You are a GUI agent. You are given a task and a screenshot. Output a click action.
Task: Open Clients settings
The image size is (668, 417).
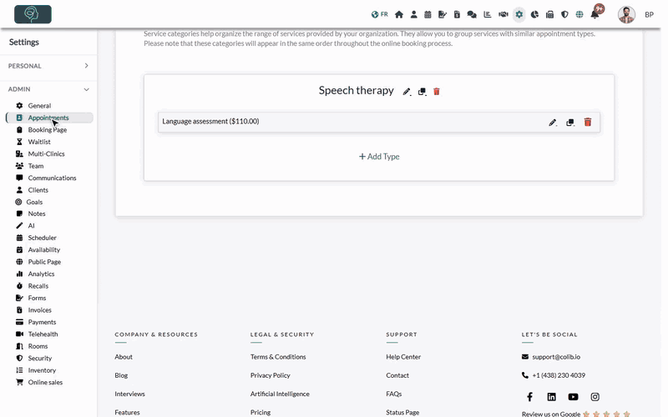[38, 190]
